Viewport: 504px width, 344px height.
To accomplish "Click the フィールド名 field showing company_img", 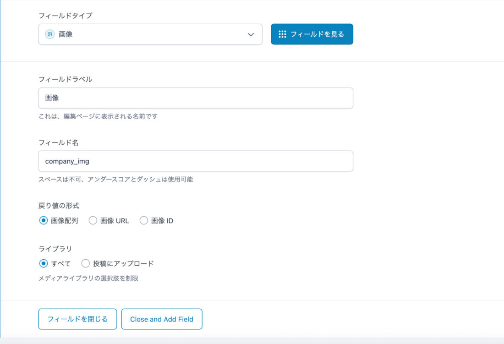I will [x=196, y=161].
